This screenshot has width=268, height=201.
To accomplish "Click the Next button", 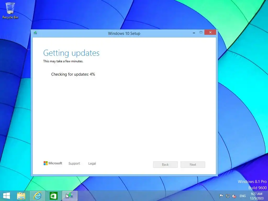I will tap(193, 165).
